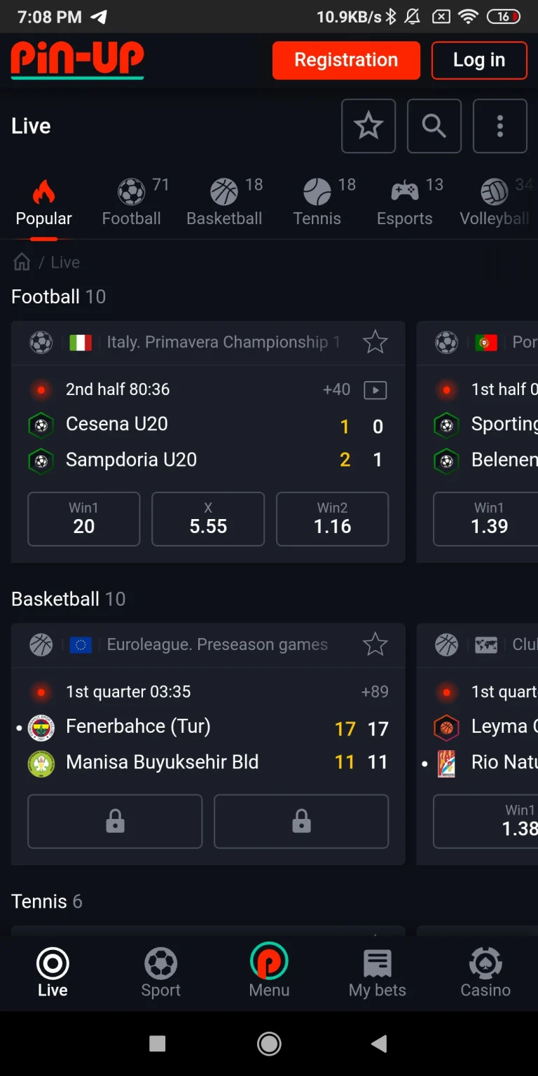Image resolution: width=538 pixels, height=1076 pixels.
Task: Tap the Android back navigation button
Action: tap(379, 1044)
